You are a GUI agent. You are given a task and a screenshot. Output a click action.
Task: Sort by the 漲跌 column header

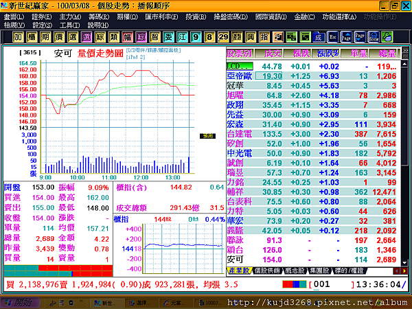(x=297, y=54)
